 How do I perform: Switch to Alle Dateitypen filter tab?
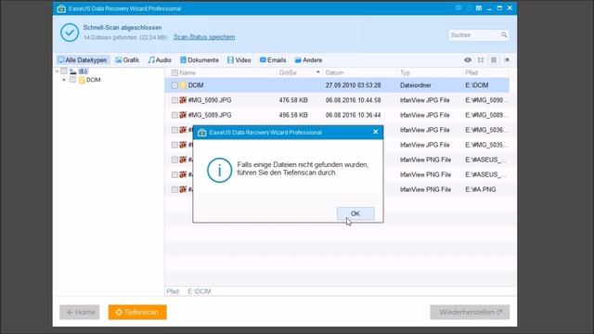pyautogui.click(x=83, y=59)
